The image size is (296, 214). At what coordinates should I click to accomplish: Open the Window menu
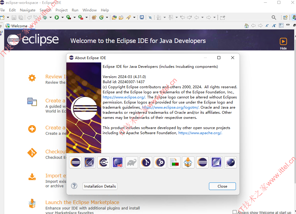[x=89, y=10]
